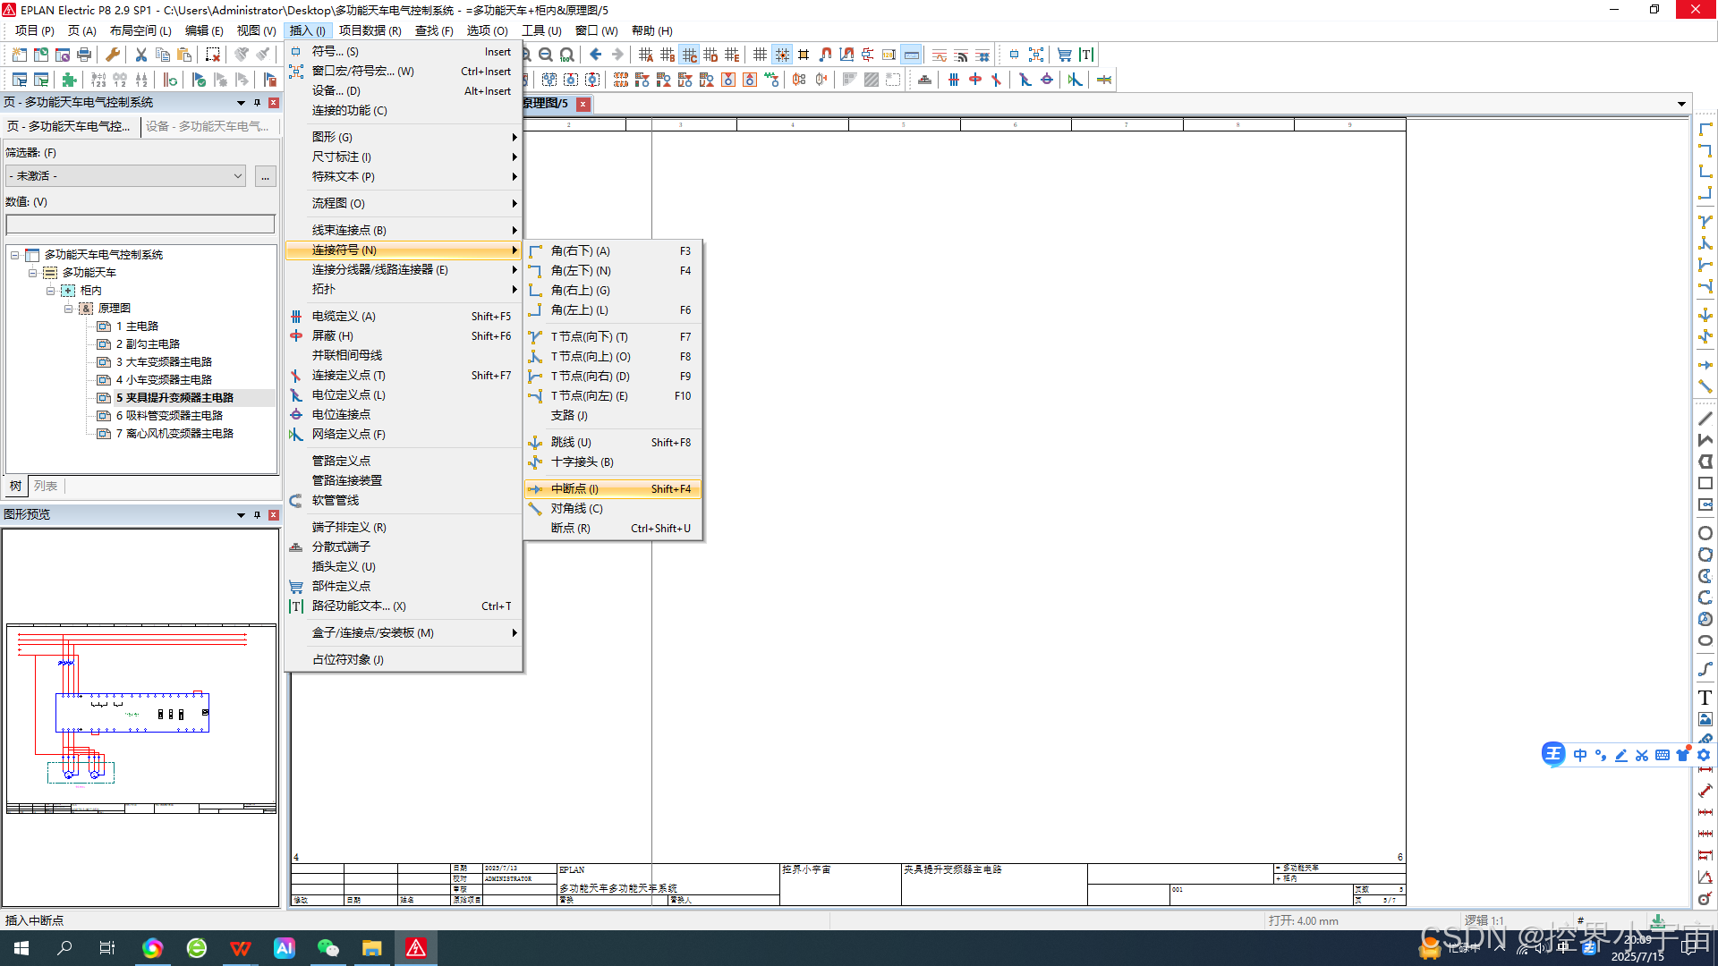
Task: Choose 电缆定义 (A) menu entry
Action: point(404,316)
